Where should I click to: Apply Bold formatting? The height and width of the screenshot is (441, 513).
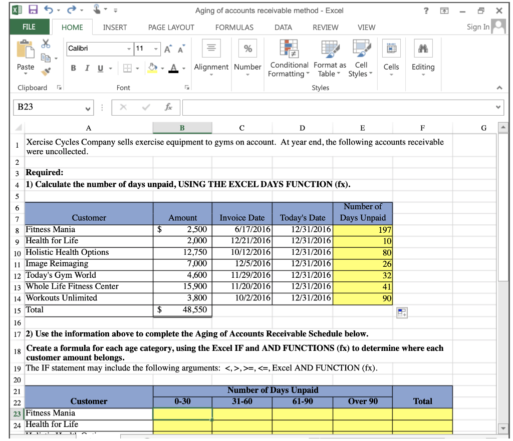click(x=73, y=68)
